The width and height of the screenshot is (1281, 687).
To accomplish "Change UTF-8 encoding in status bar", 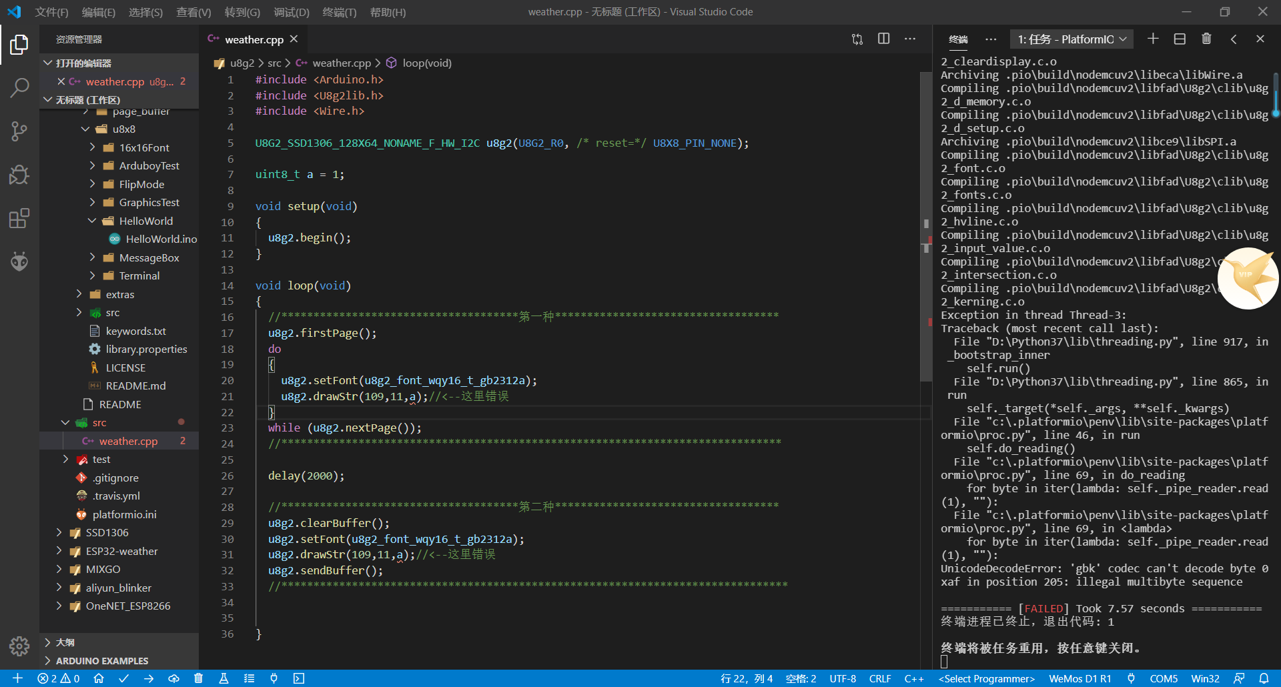I will [842, 678].
